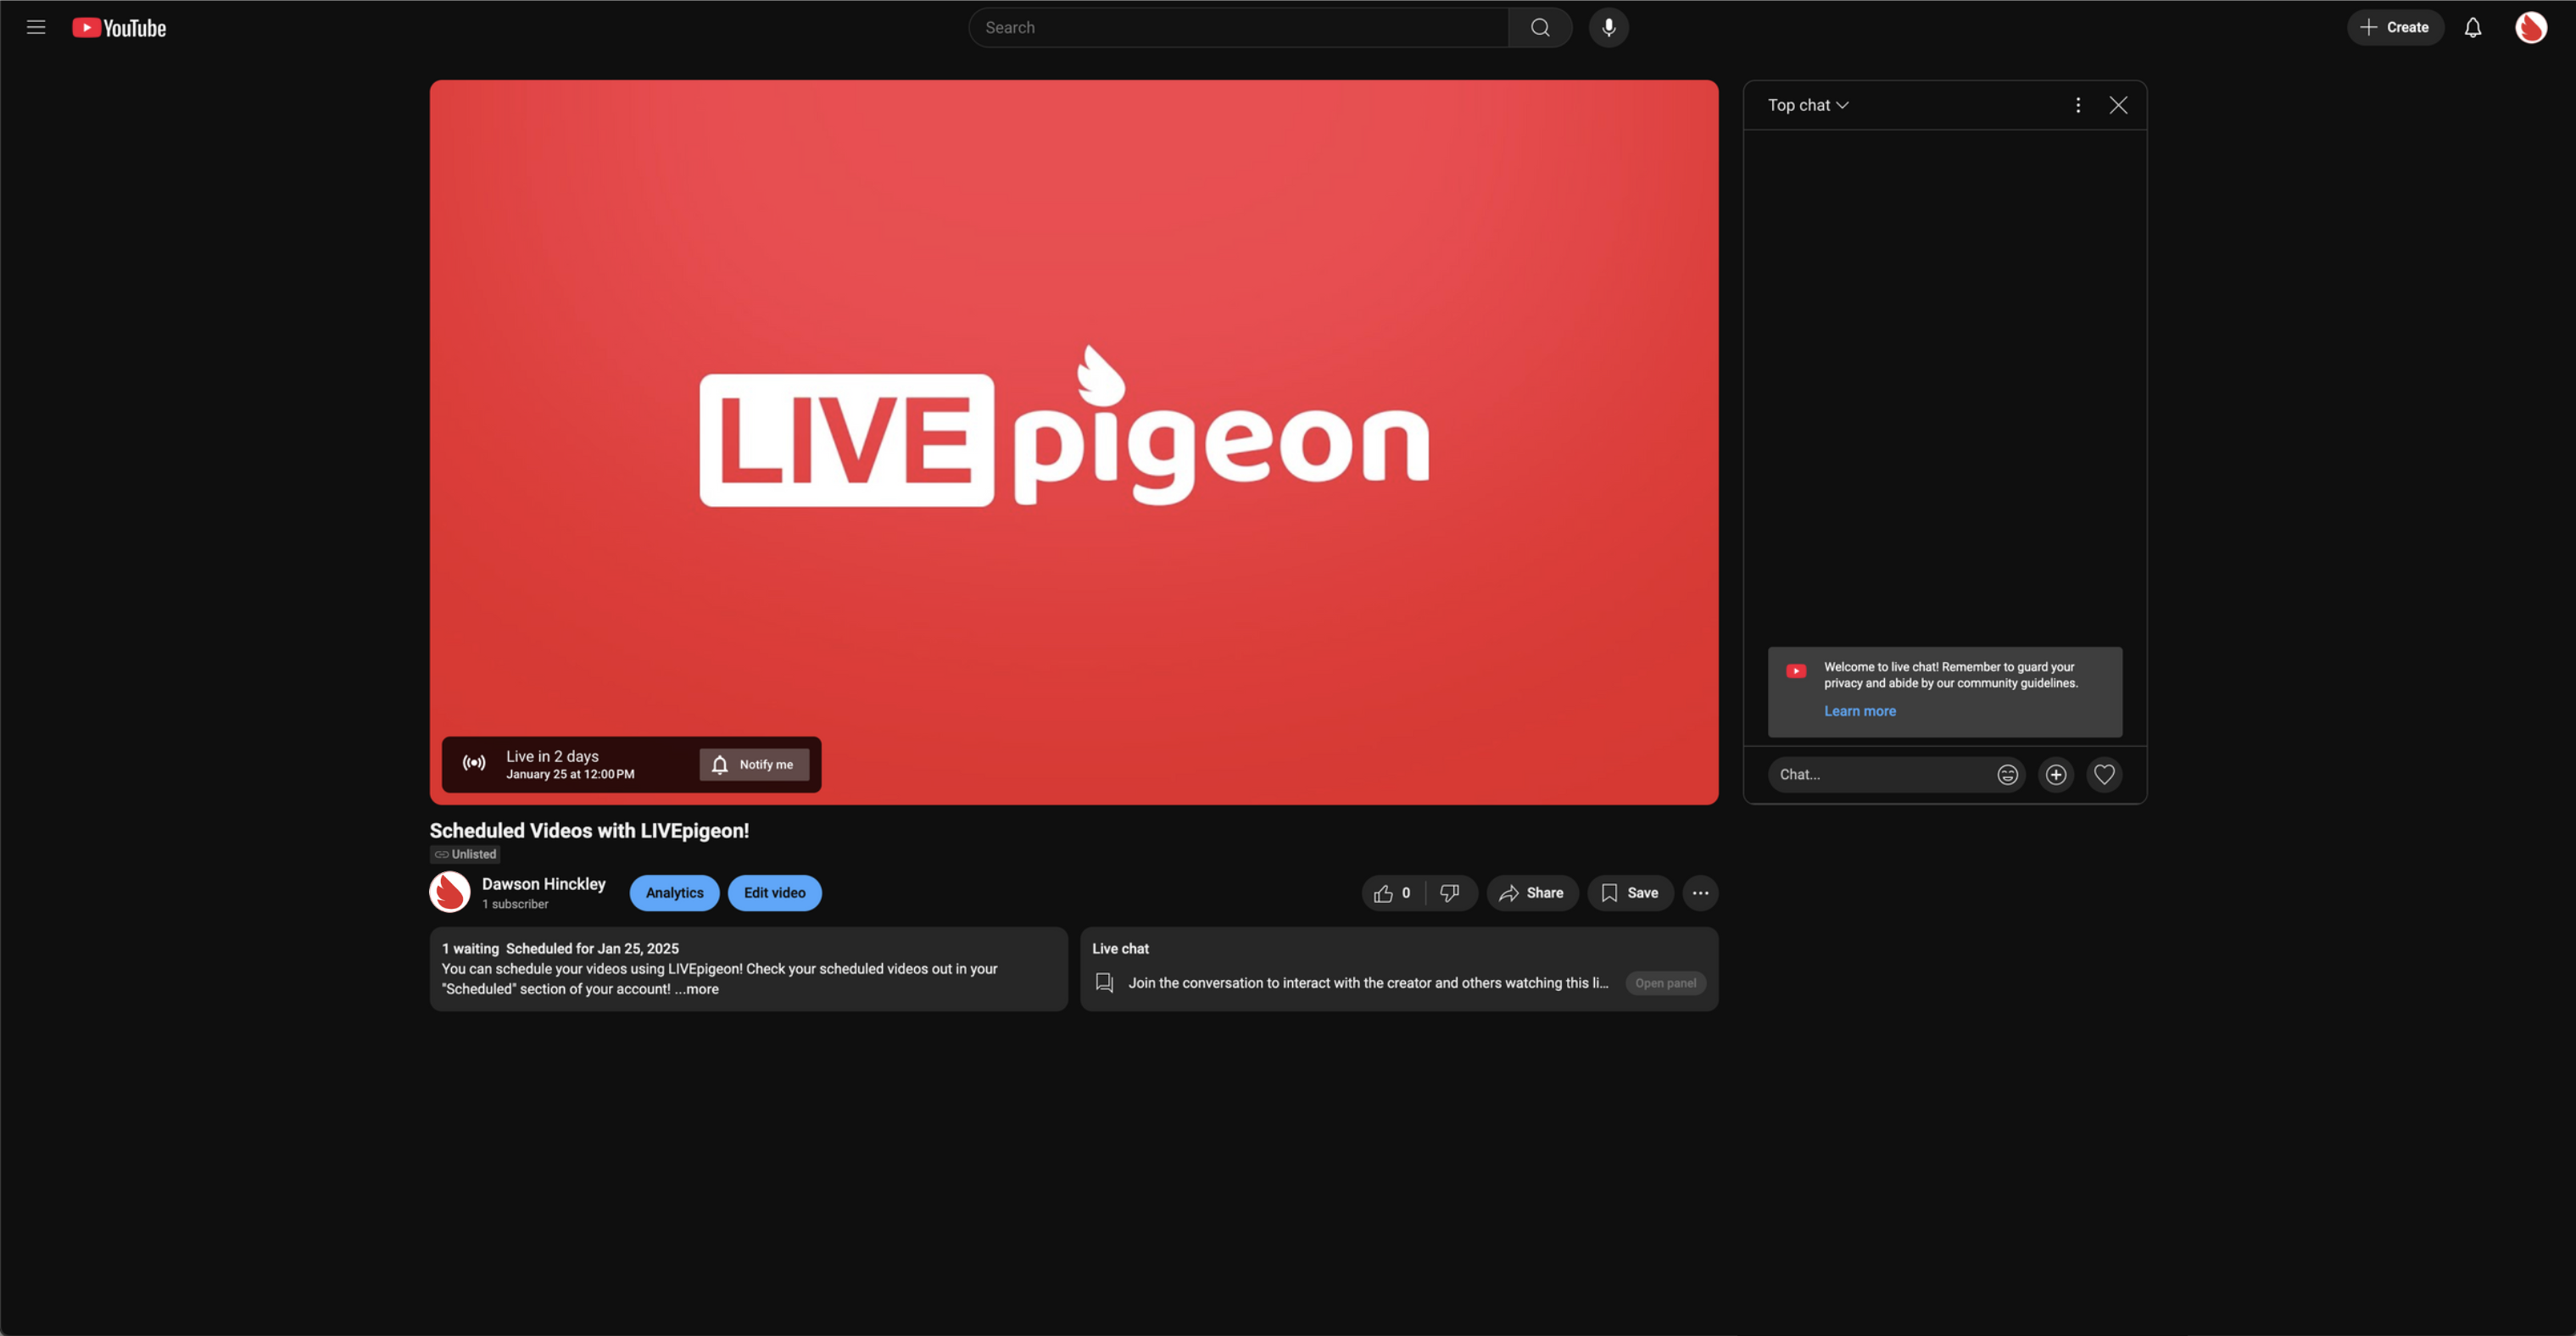The image size is (2576, 1336).
Task: Open the chat emoji picker
Action: click(2007, 774)
